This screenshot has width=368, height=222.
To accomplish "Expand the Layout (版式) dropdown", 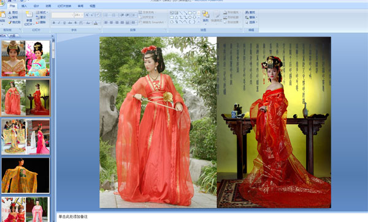I will click(x=42, y=12).
